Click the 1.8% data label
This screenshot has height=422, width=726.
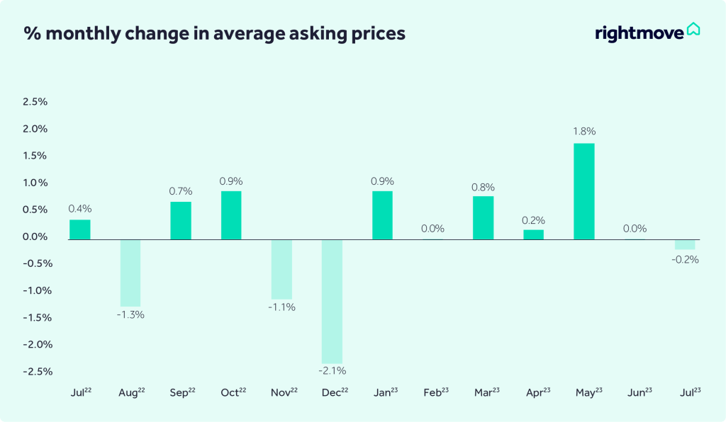(584, 131)
